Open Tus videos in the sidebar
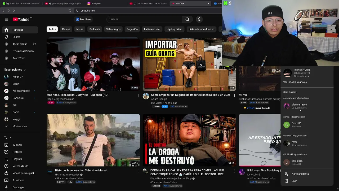 pos(20,180)
